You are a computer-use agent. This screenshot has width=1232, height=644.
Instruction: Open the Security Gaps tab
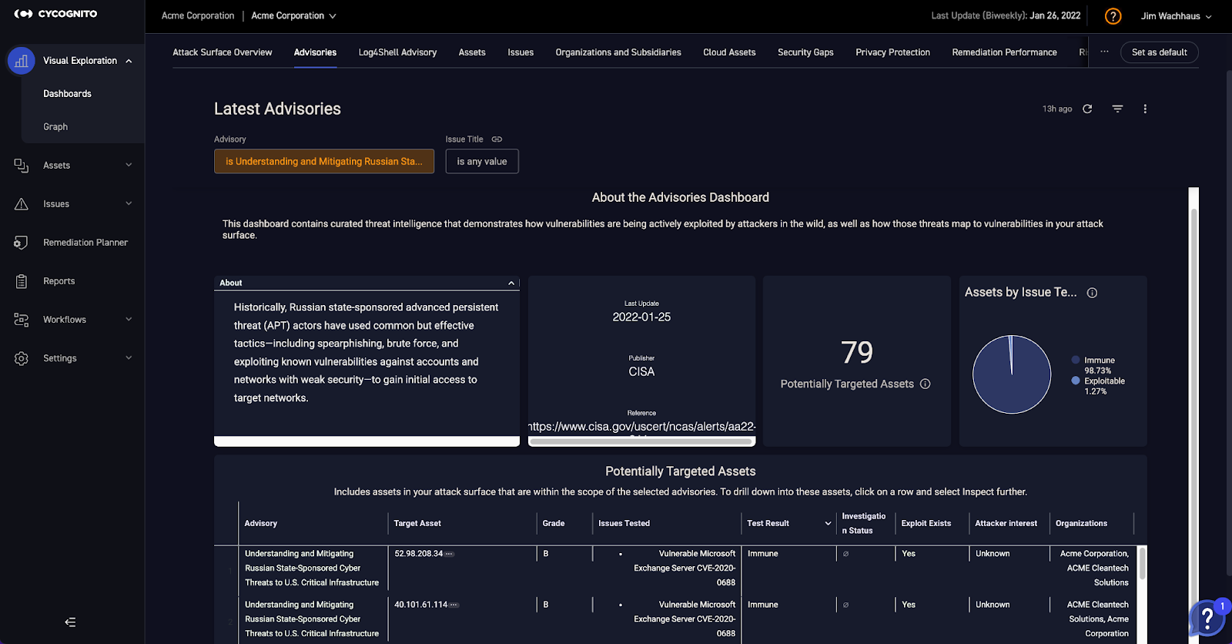point(805,52)
